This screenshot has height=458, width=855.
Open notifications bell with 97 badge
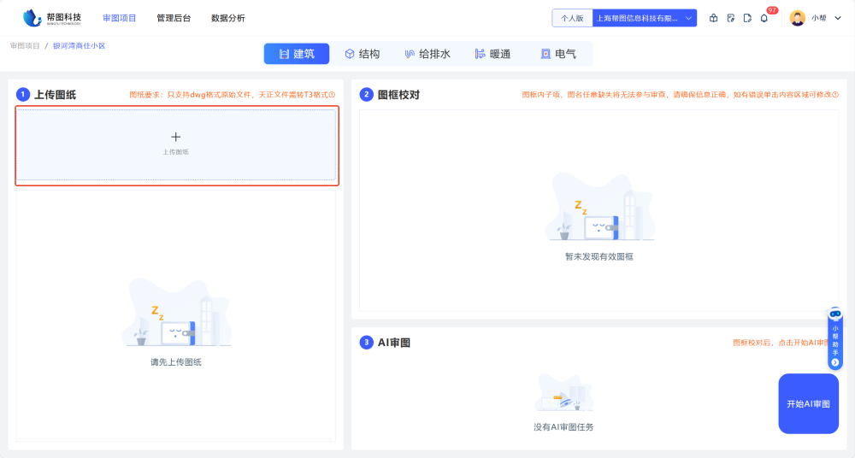pos(764,18)
